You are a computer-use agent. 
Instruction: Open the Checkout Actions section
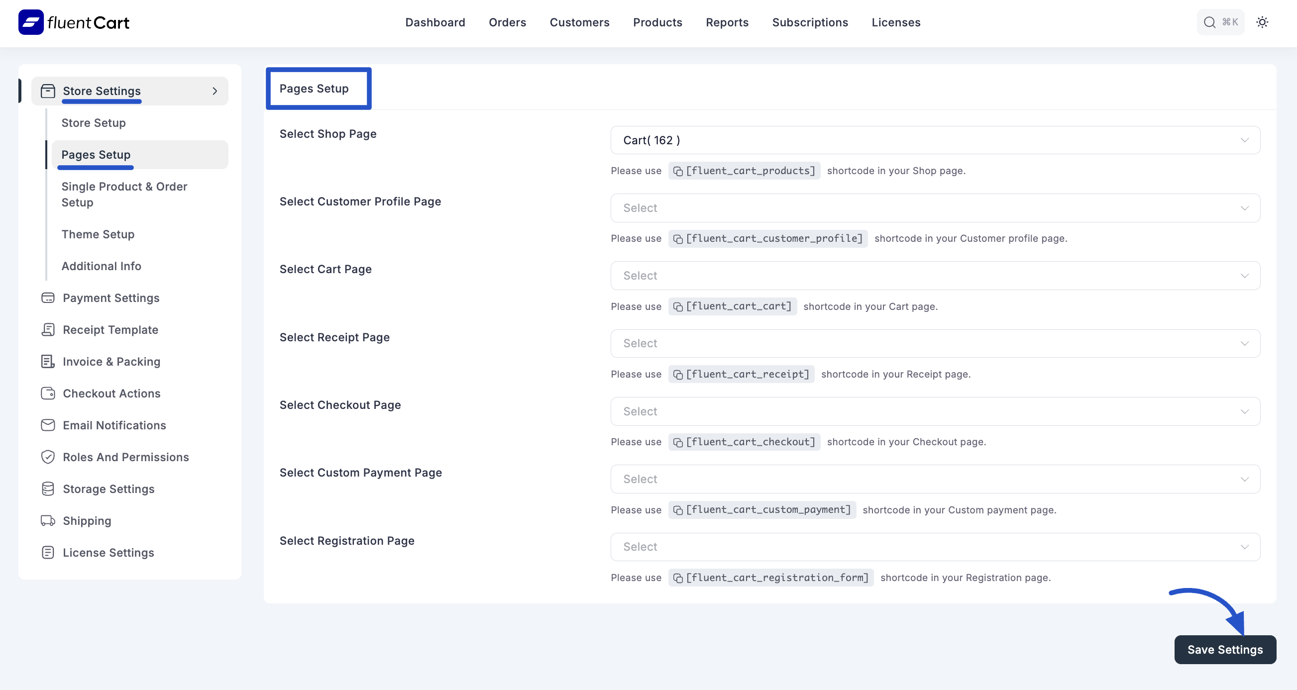coord(111,393)
